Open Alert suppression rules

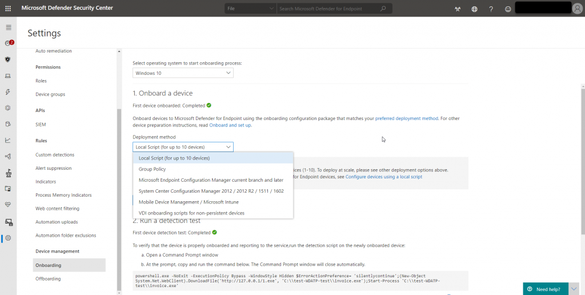click(x=53, y=168)
